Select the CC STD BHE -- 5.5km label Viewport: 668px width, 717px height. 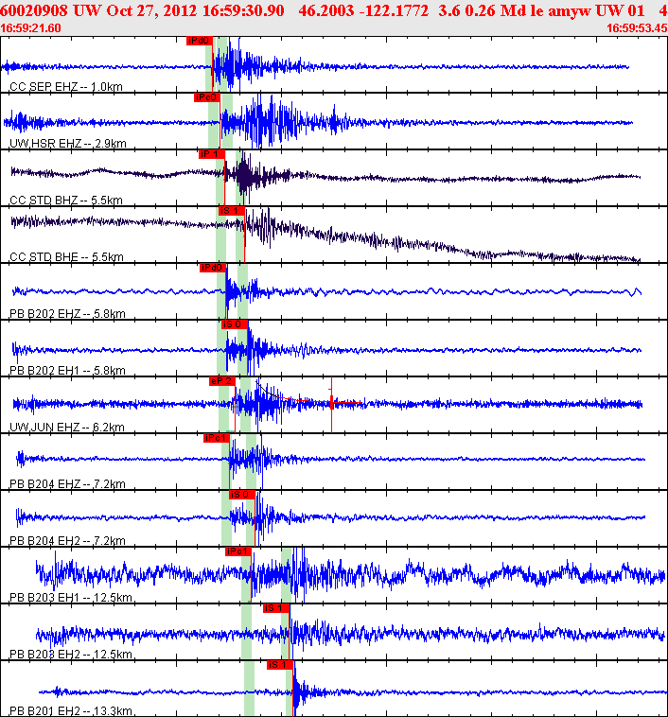click(x=66, y=256)
